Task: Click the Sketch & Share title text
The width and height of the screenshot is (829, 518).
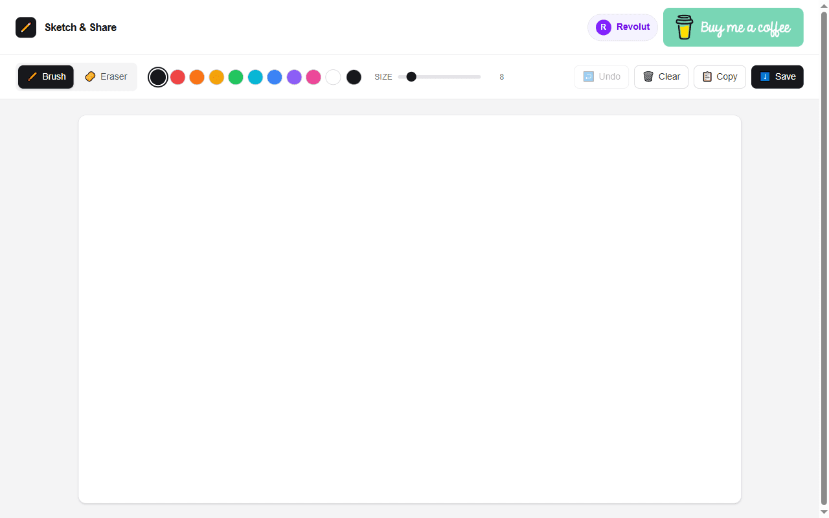Action: pos(81,27)
